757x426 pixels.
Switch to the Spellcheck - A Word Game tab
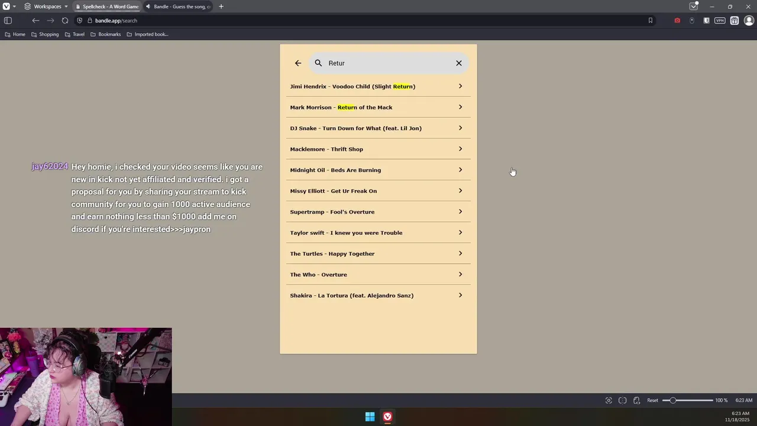pyautogui.click(x=107, y=7)
